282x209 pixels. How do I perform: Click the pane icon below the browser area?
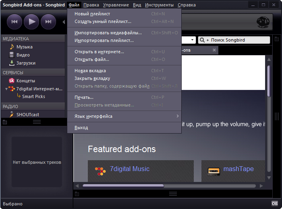click(x=77, y=194)
